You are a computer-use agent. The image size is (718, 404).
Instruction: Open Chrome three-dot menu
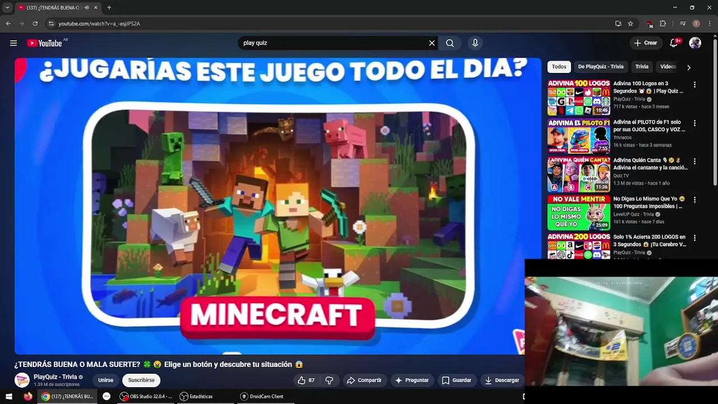point(709,24)
